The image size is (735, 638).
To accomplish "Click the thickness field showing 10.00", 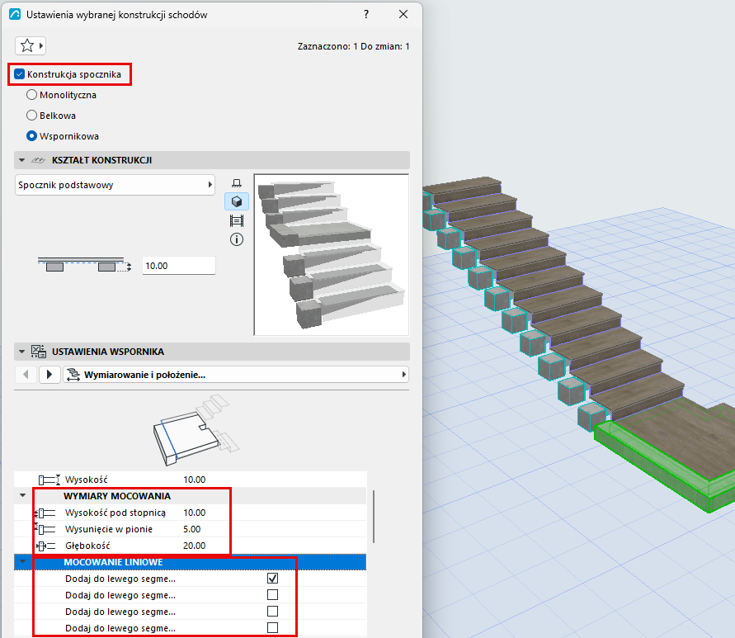I will (x=178, y=266).
